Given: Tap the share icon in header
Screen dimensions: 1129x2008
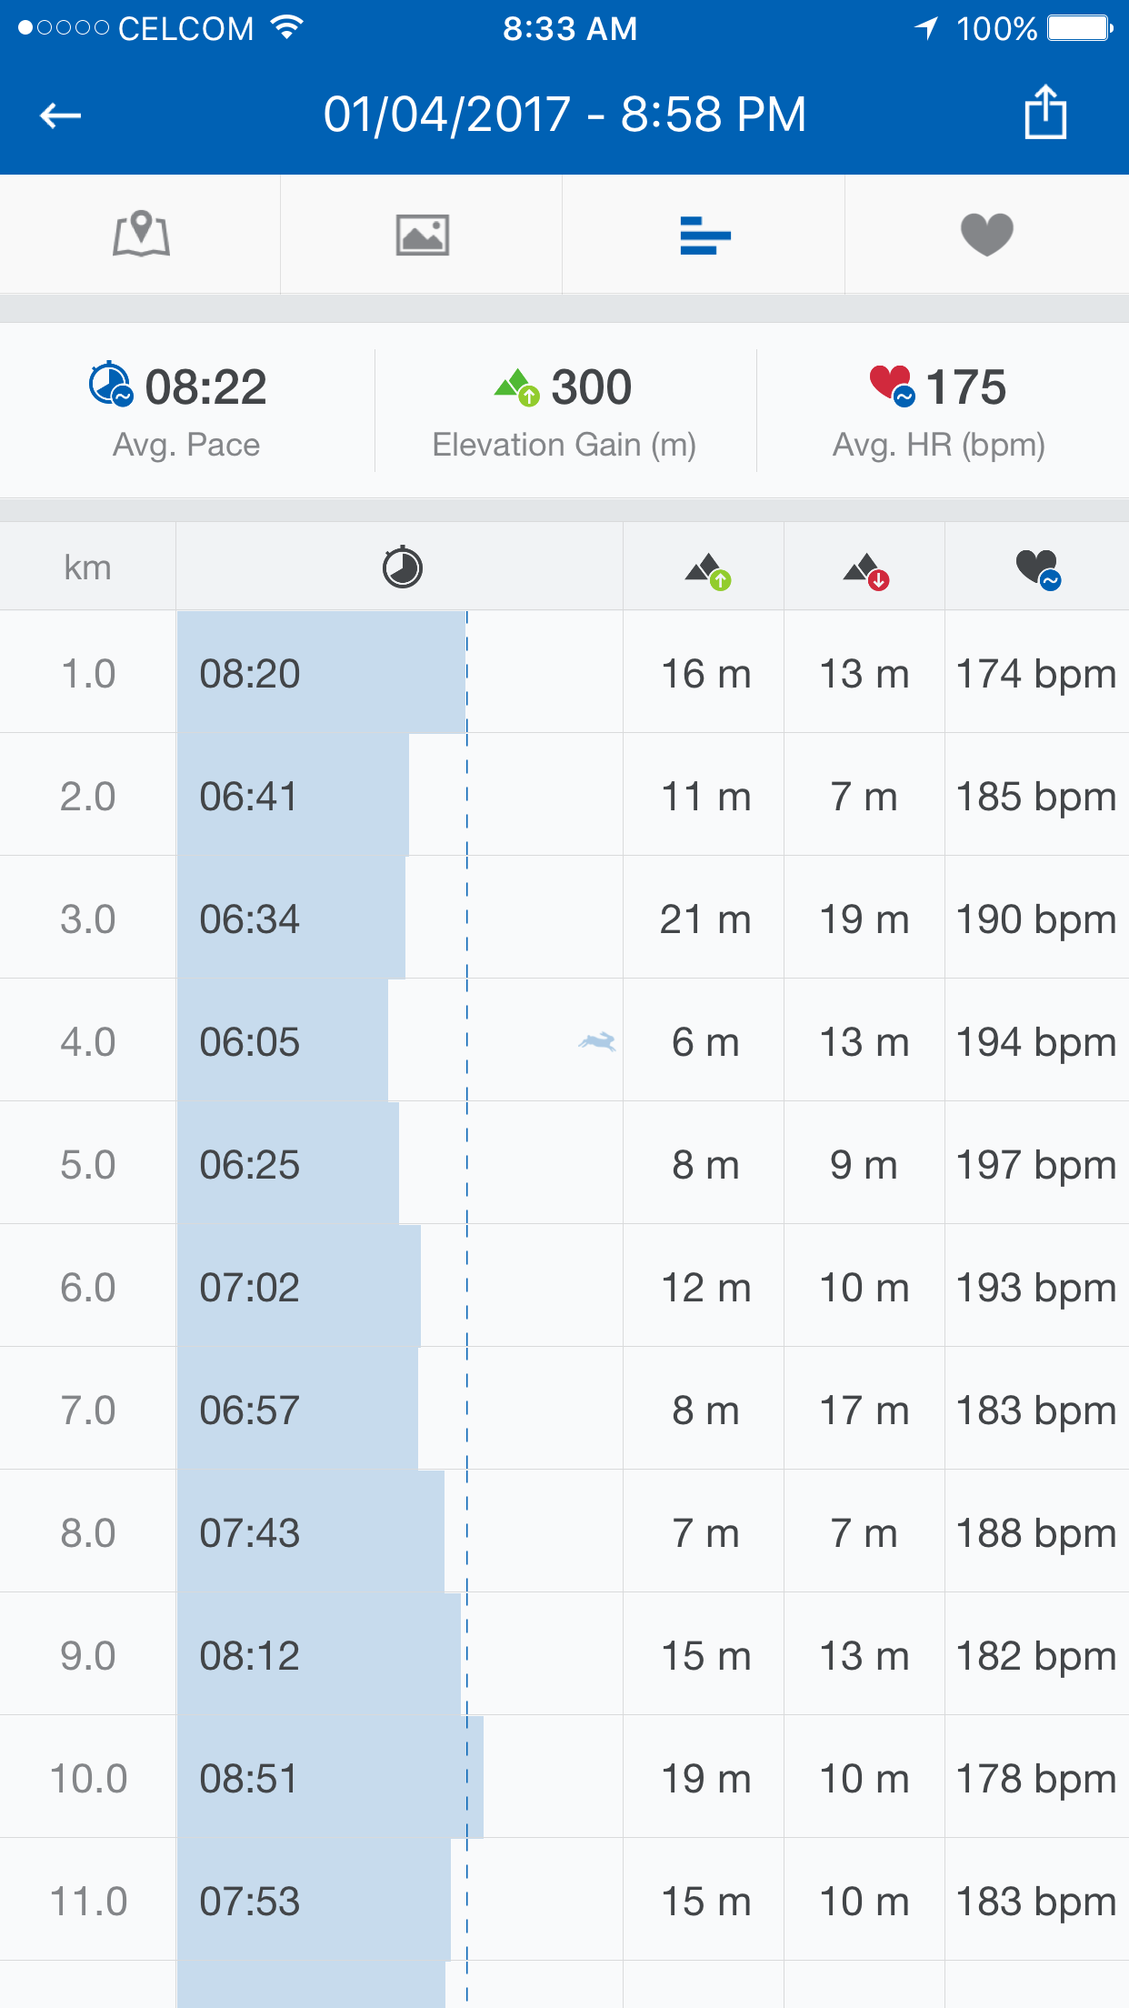Looking at the screenshot, I should tap(1044, 114).
